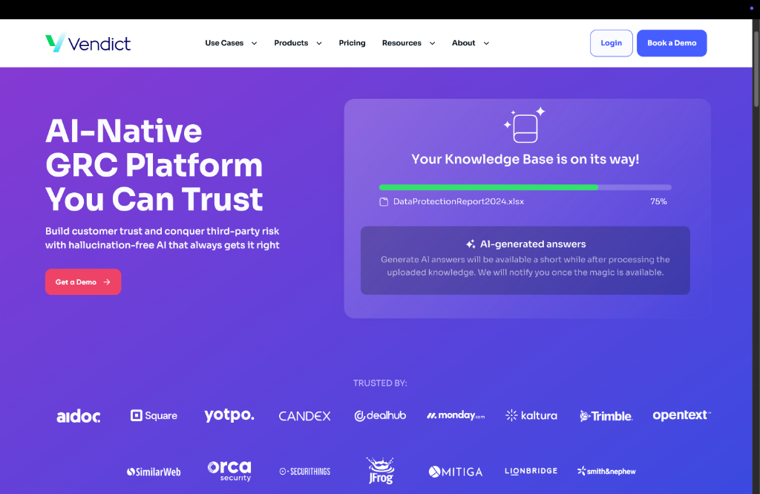Open the Products dropdown menu
Image resolution: width=760 pixels, height=494 pixels.
pos(298,43)
